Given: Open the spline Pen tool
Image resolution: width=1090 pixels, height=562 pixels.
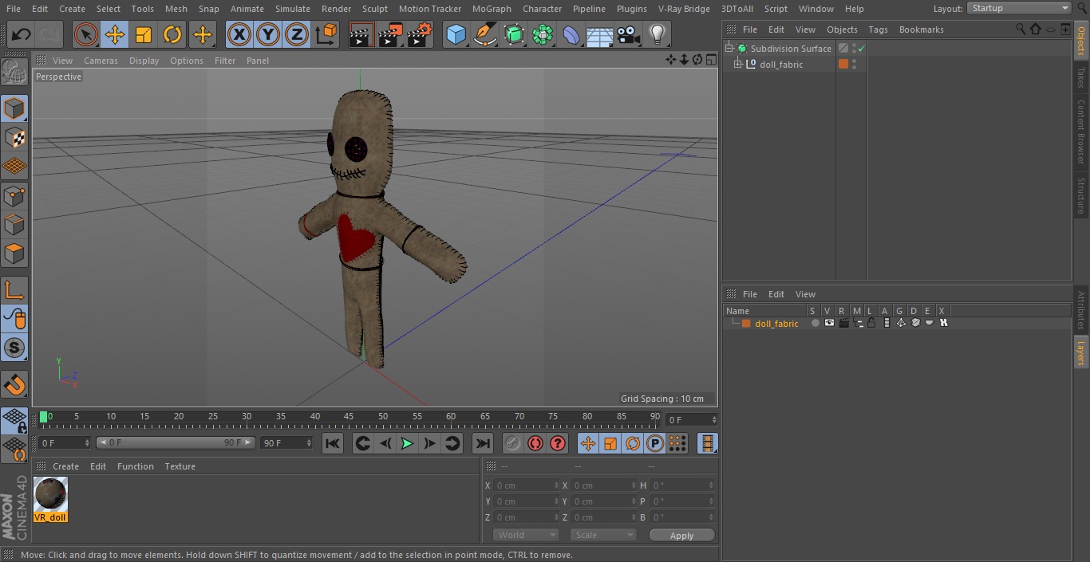Looking at the screenshot, I should coord(484,34).
